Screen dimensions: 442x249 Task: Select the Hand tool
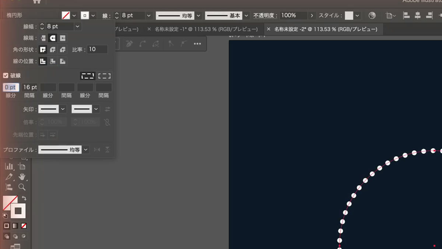pyautogui.click(x=22, y=177)
